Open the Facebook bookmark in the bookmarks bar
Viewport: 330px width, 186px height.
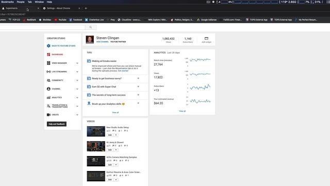(x=76, y=20)
